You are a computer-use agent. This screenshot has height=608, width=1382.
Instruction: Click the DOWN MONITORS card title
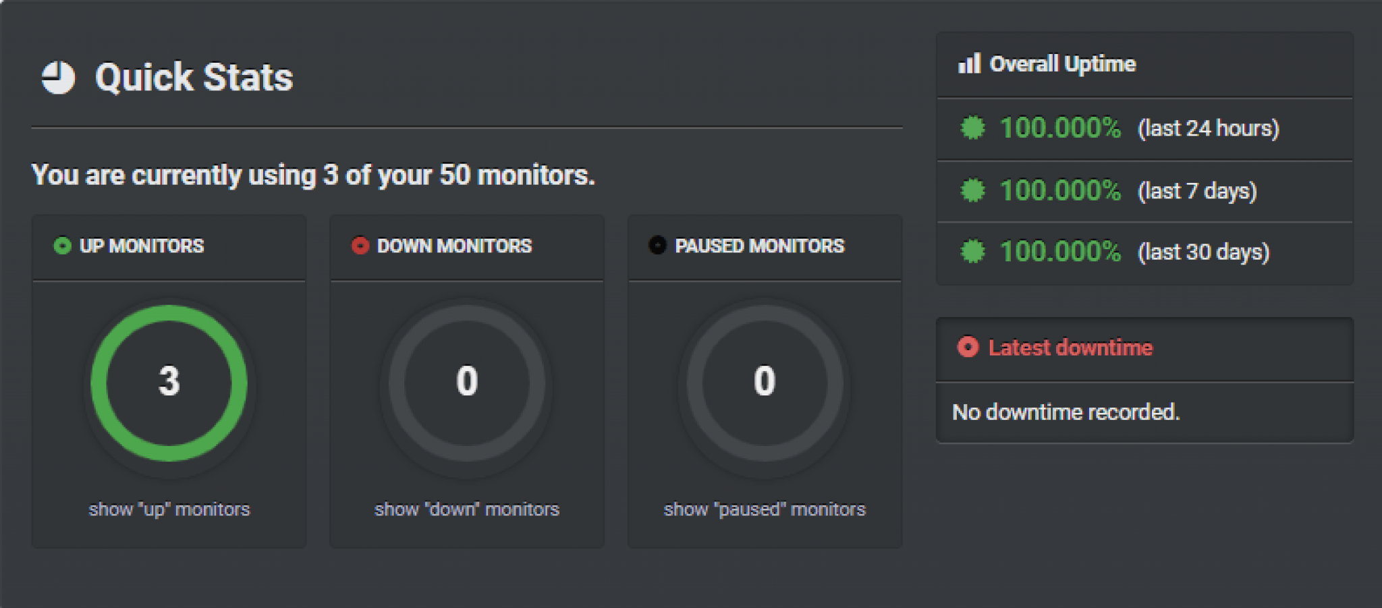coord(454,246)
